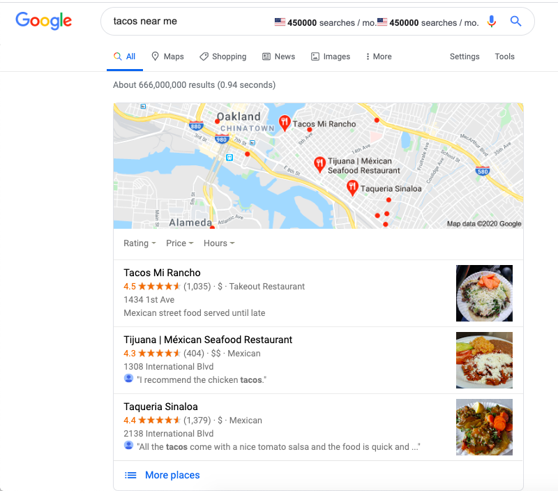
Task: Expand the More search categories menu
Action: 379,56
